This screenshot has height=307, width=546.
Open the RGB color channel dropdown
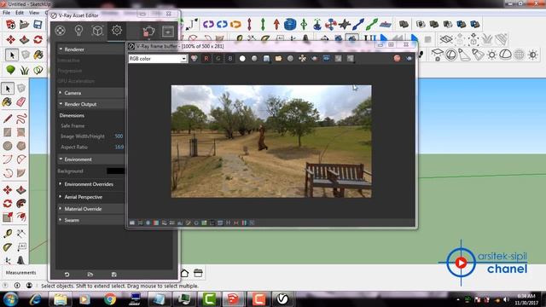pyautogui.click(x=158, y=59)
